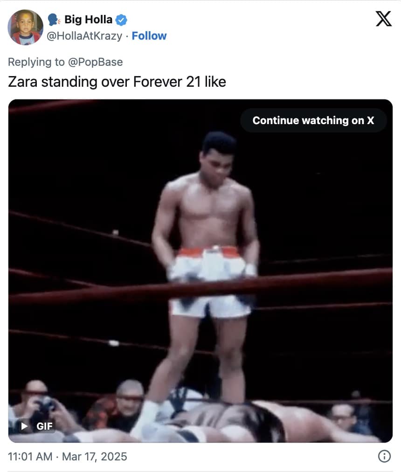
Task: Open the @PopBase mention link
Action: point(95,62)
